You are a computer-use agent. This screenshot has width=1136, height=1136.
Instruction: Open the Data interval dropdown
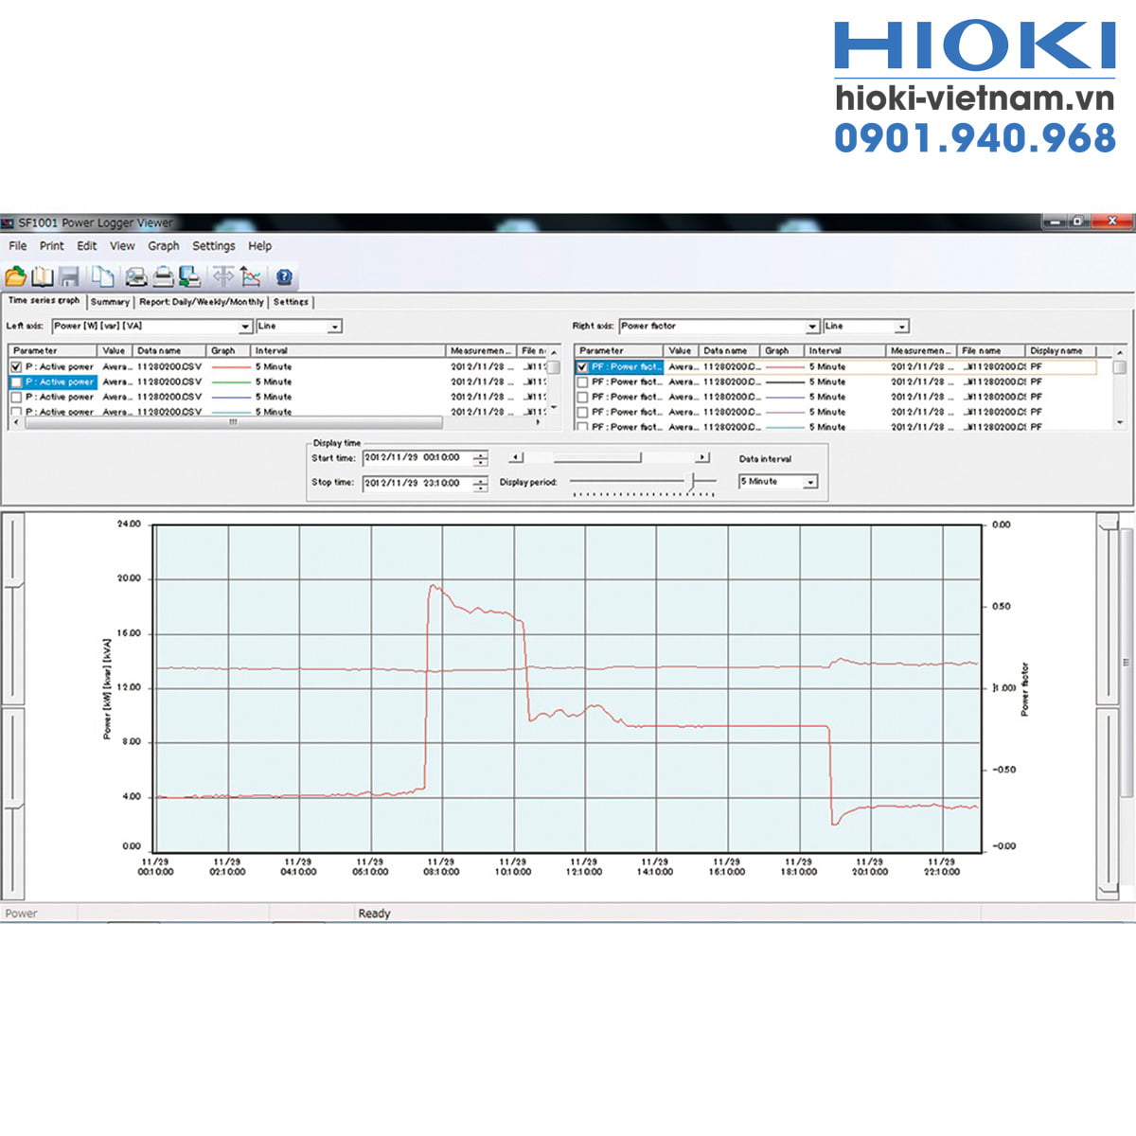(x=812, y=481)
